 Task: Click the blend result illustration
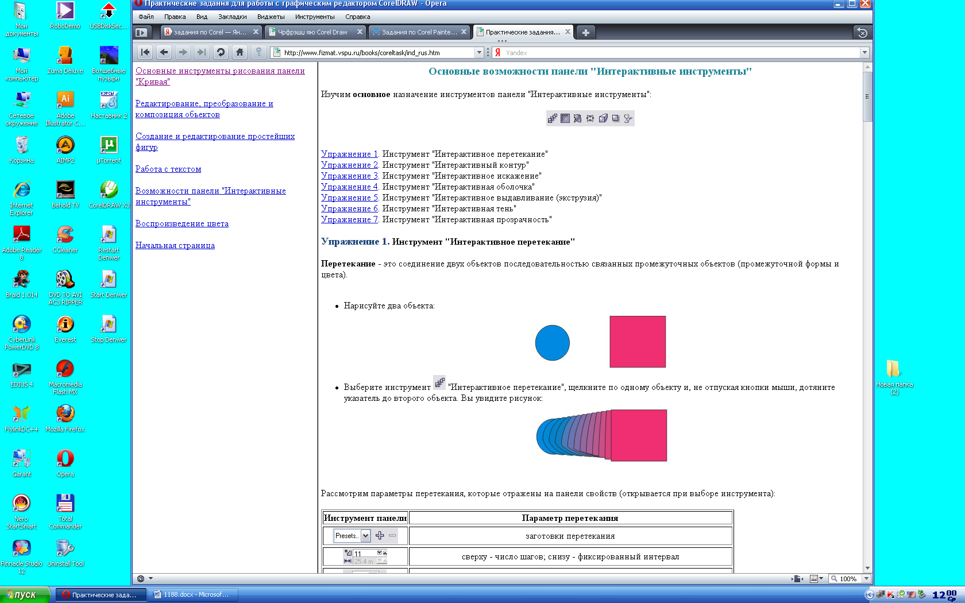pos(601,435)
